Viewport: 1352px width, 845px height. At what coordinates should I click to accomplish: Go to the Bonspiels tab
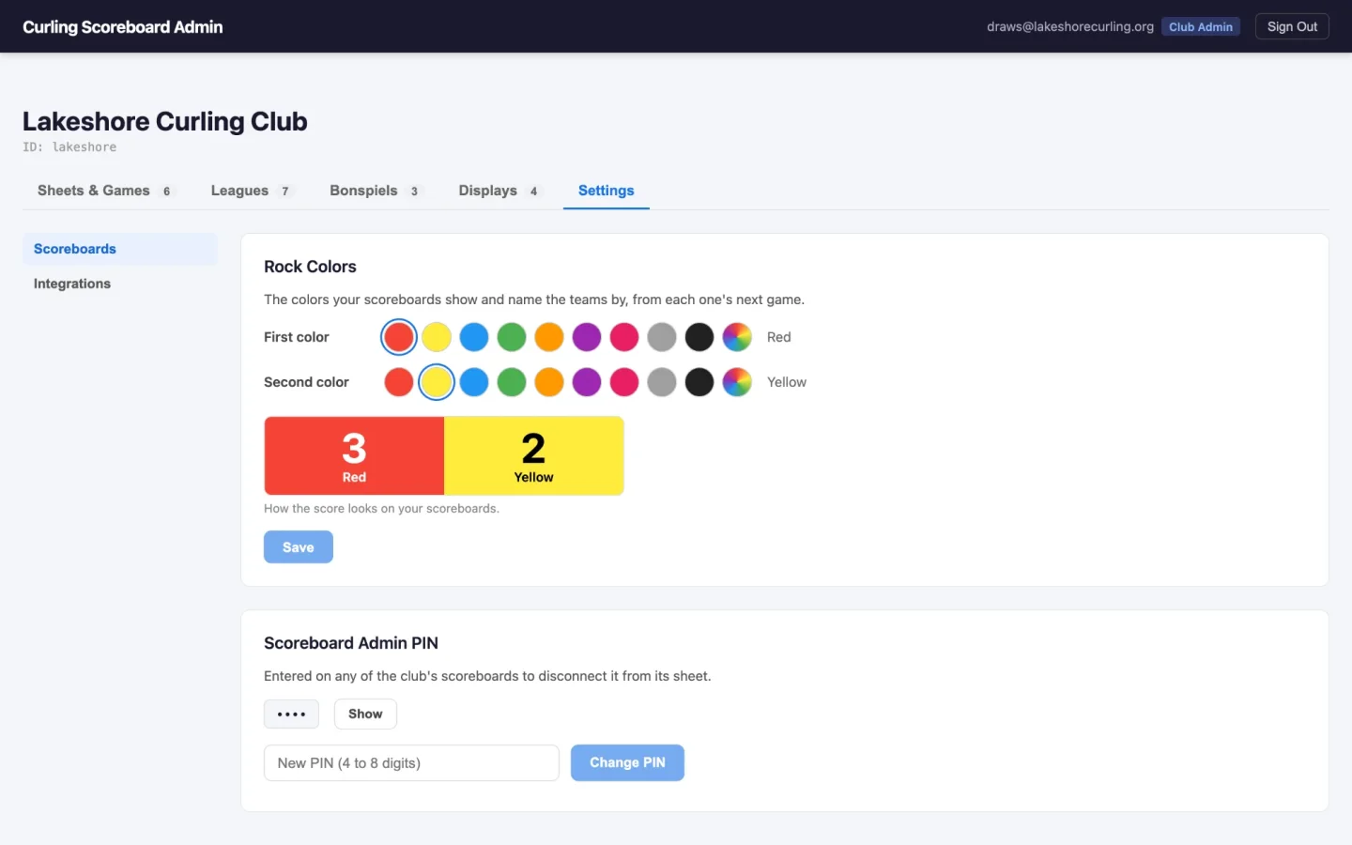tap(376, 191)
